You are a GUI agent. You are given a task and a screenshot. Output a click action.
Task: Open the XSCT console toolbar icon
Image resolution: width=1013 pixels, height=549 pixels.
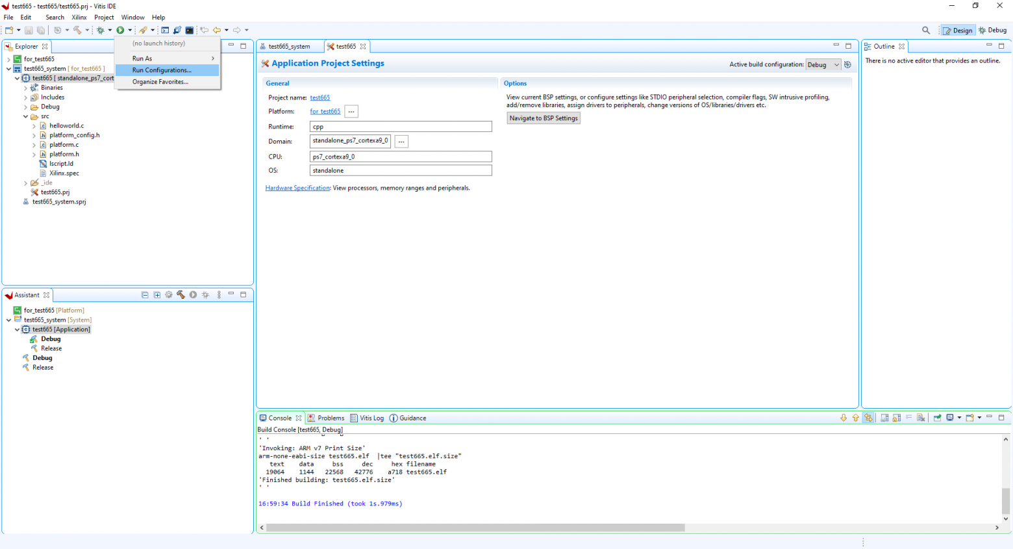click(190, 30)
